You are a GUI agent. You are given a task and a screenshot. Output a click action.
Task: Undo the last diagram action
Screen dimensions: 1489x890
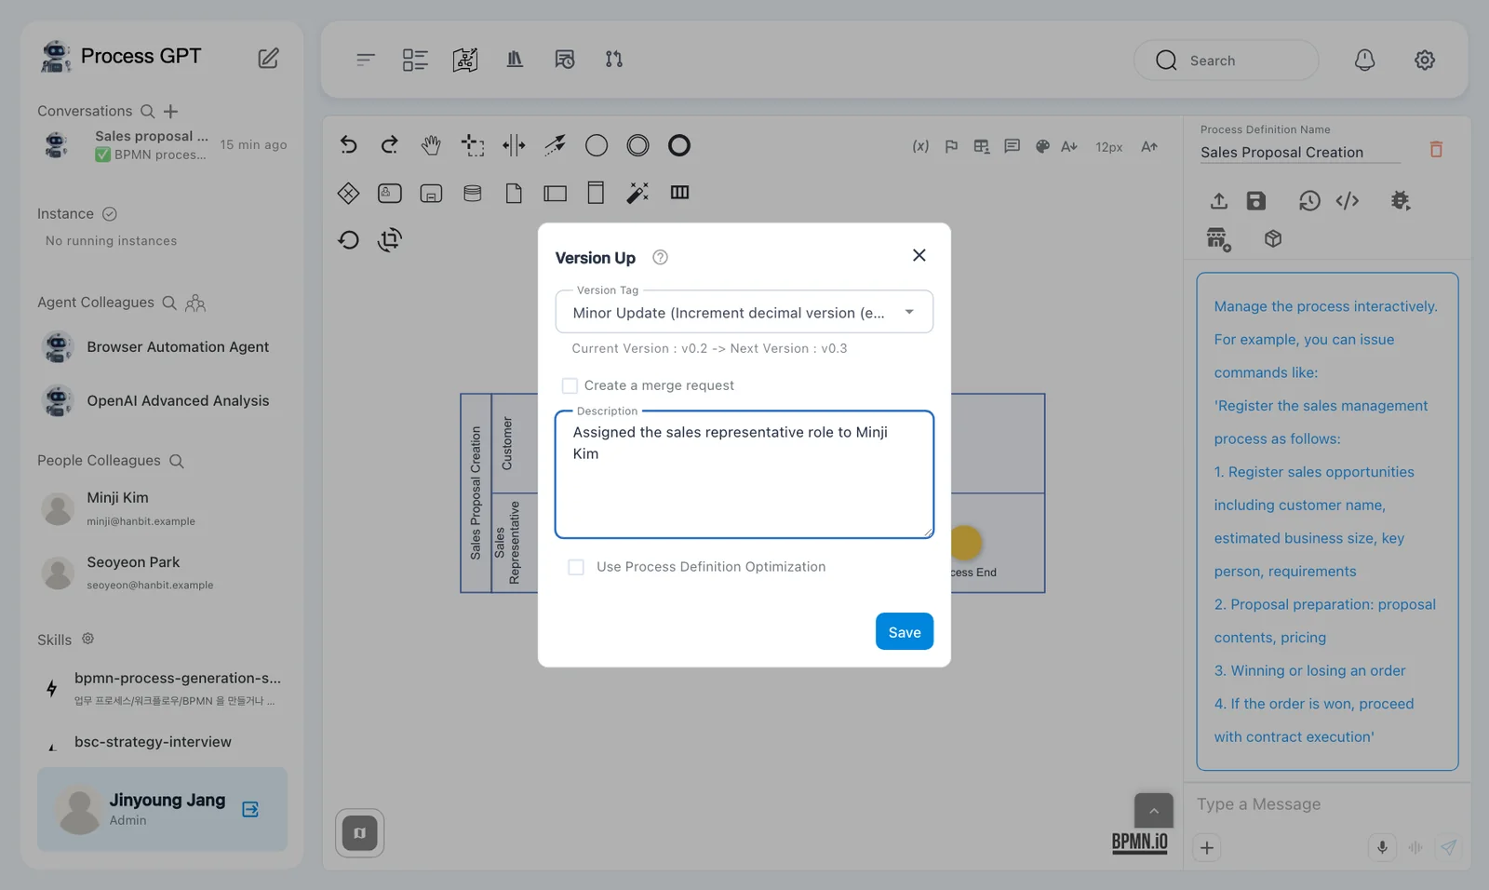[348, 145]
